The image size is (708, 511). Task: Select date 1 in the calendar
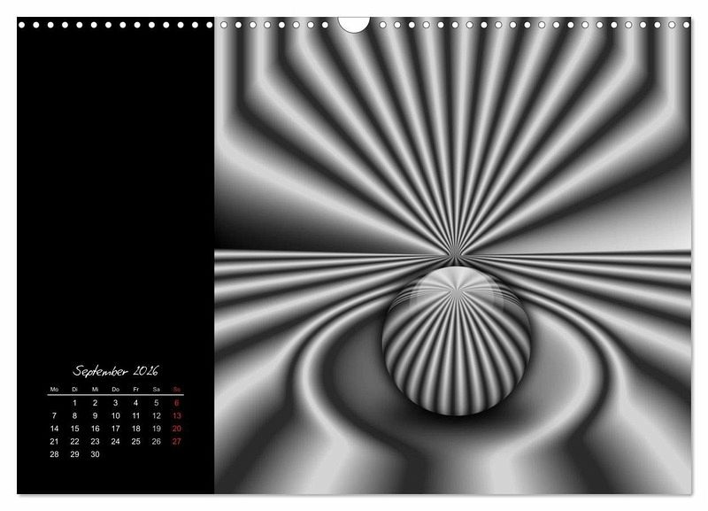74,403
